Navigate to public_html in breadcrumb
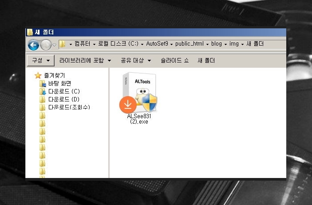 pos(190,44)
